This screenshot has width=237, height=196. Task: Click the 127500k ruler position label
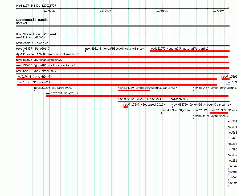coord(105,11)
